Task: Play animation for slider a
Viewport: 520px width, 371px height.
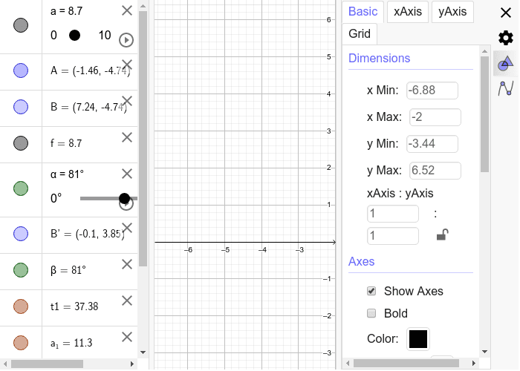Action: click(x=126, y=40)
